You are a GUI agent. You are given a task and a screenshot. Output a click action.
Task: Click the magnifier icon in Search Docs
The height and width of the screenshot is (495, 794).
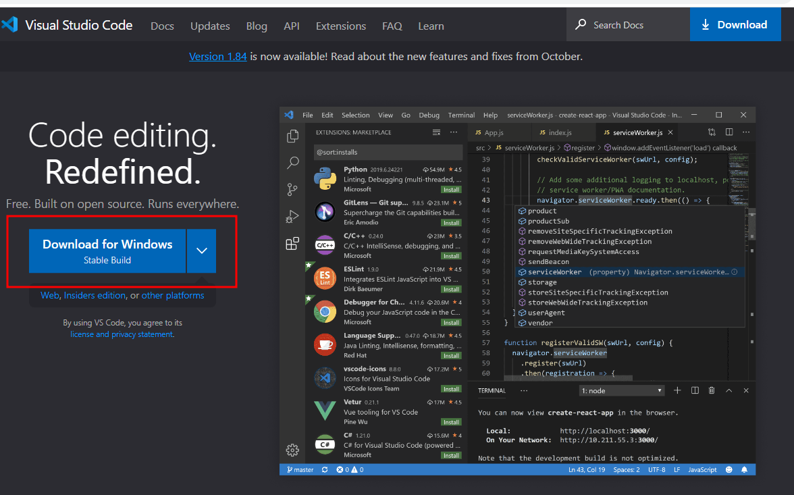(581, 24)
